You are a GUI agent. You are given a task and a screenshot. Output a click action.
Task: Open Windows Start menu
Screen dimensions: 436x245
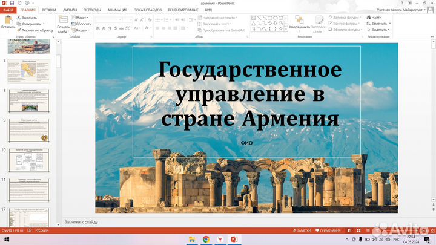point(7,240)
